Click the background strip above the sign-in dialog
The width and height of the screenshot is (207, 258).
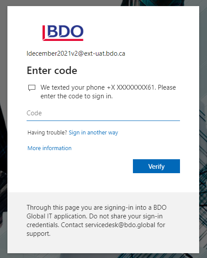coord(104,3)
